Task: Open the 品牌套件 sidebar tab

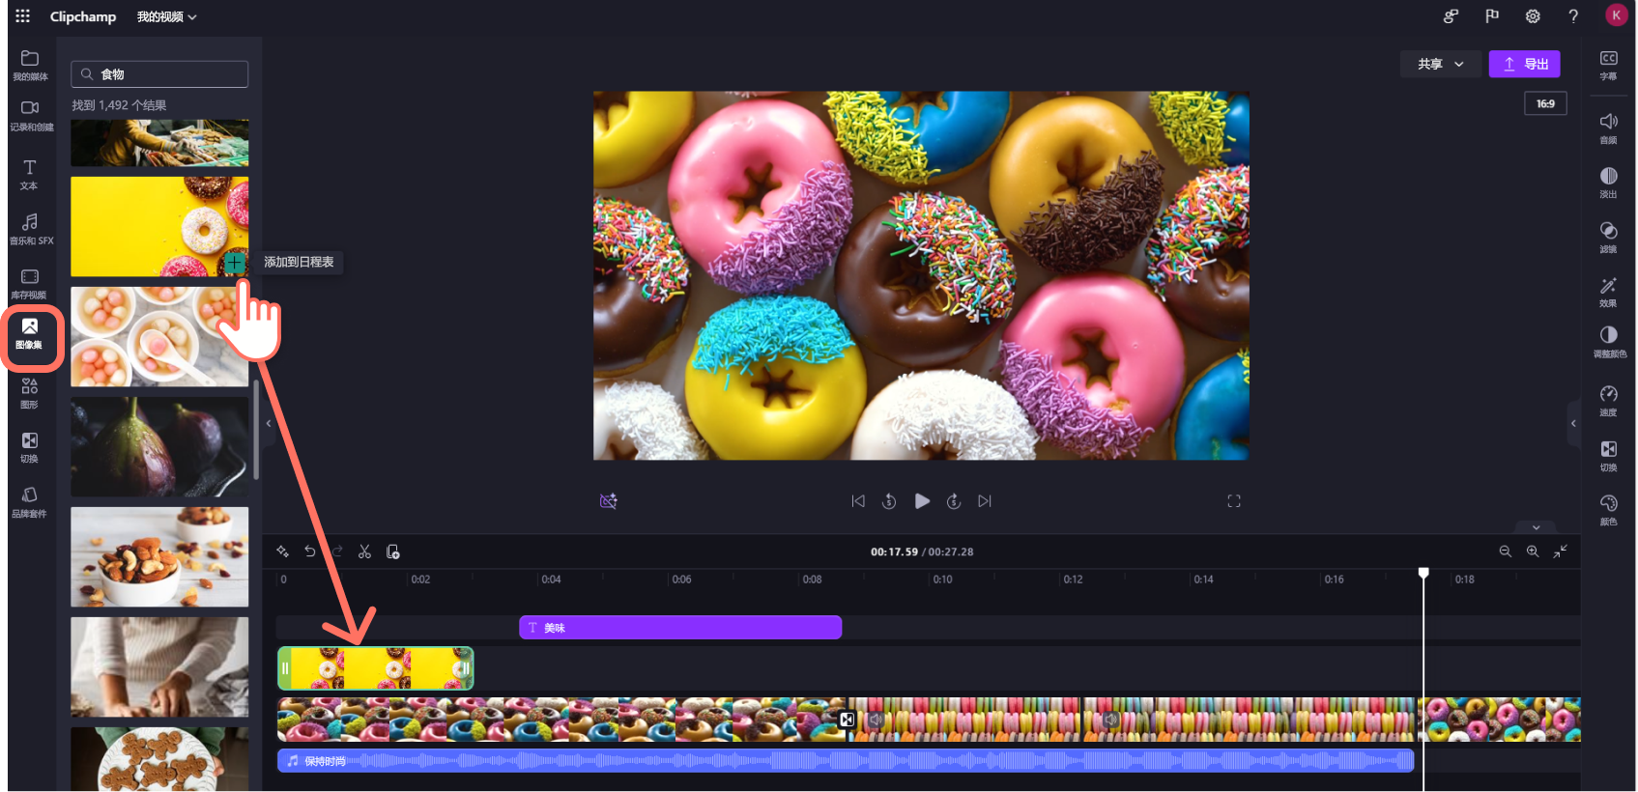Action: pyautogui.click(x=30, y=502)
